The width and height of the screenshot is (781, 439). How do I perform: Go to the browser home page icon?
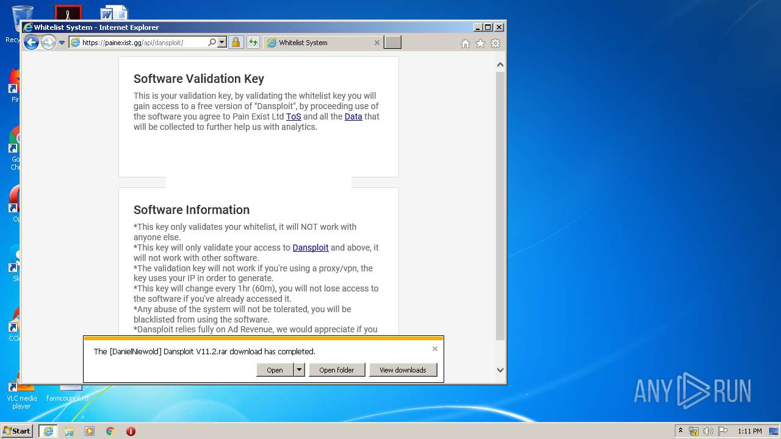click(466, 43)
